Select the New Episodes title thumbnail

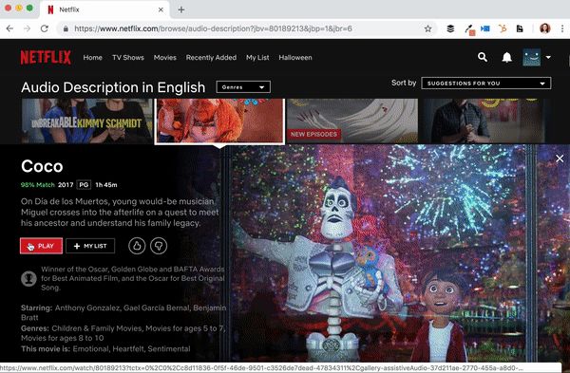[x=352, y=121]
